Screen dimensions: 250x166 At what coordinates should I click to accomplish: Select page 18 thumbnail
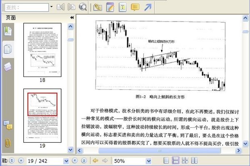[x=42, y=50]
